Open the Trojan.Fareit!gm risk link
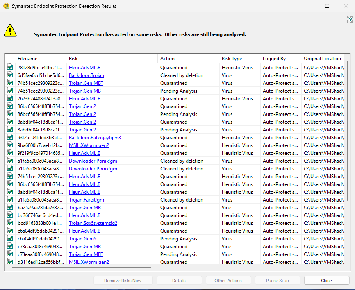The width and height of the screenshot is (355, 290). (x=86, y=200)
